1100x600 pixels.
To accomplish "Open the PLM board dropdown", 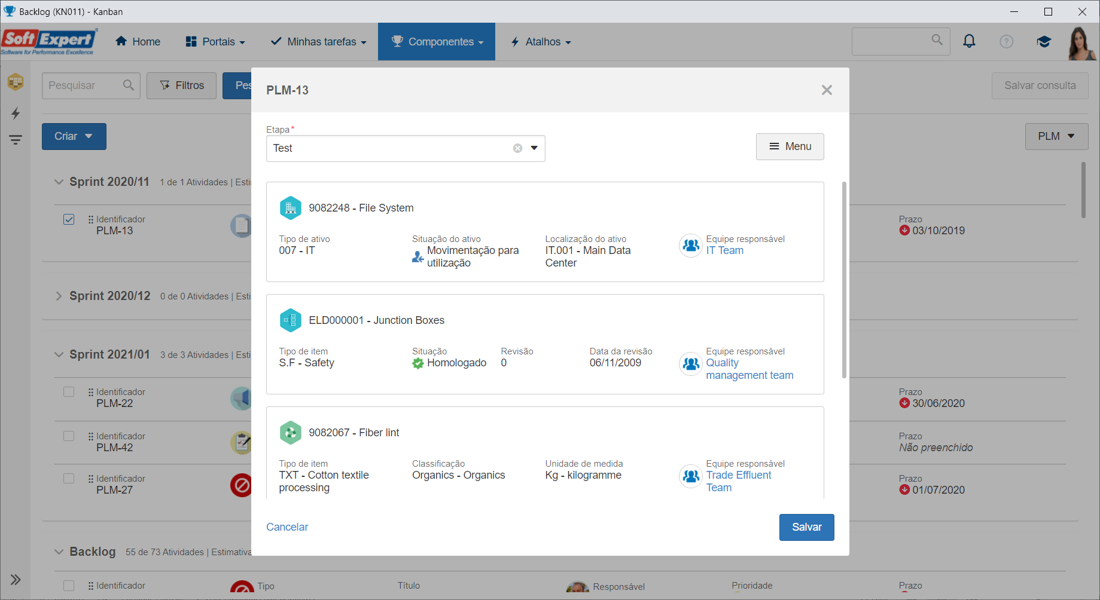I will [1056, 136].
